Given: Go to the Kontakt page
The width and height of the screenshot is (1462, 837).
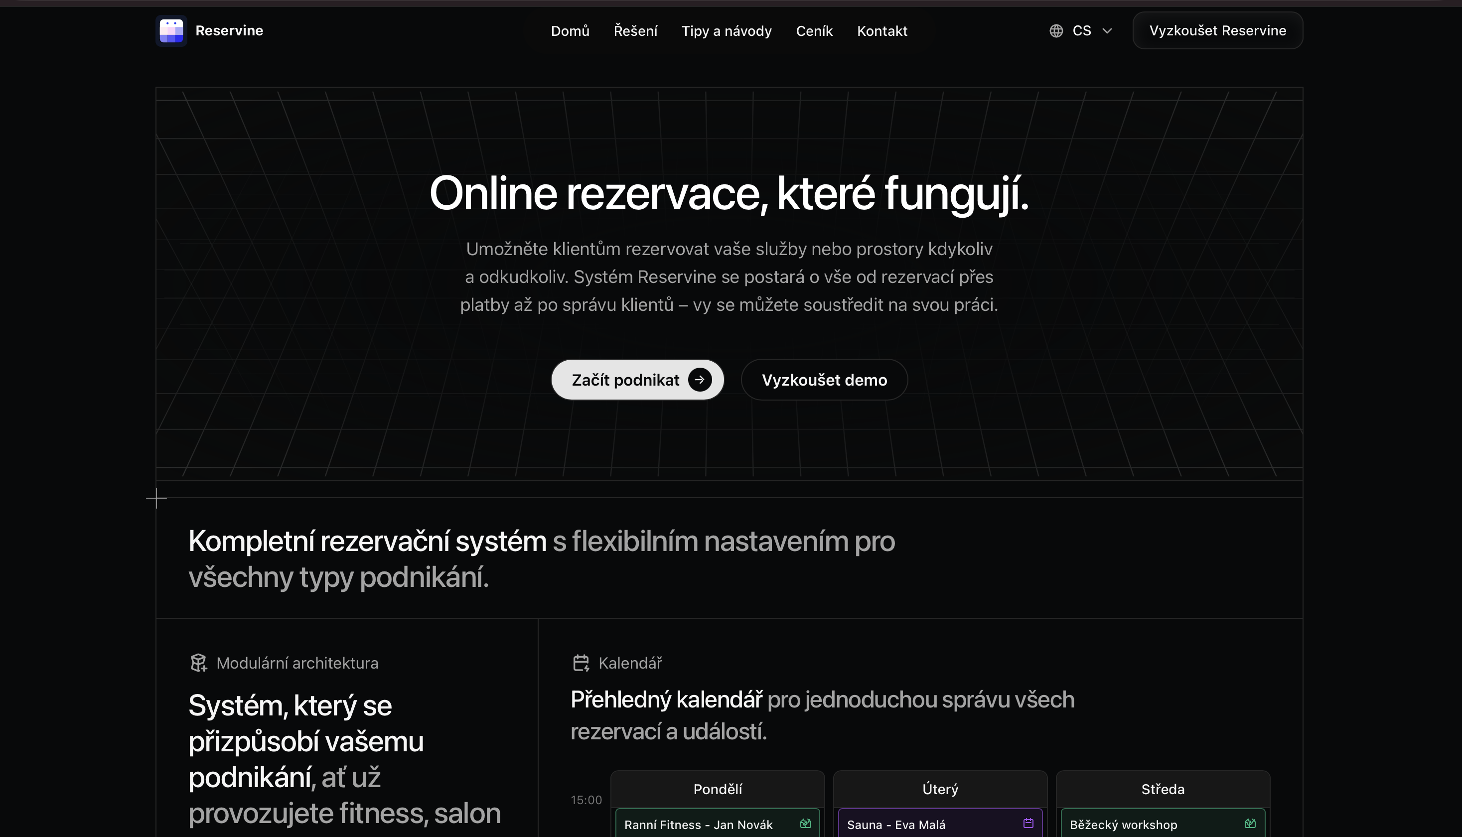Looking at the screenshot, I should click(882, 30).
